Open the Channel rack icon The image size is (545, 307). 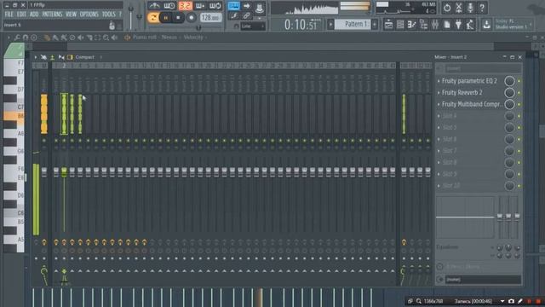coord(400,25)
